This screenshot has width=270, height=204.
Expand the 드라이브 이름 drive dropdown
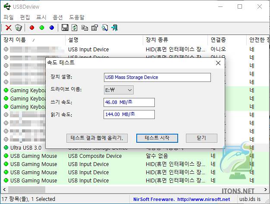[x=119, y=90]
